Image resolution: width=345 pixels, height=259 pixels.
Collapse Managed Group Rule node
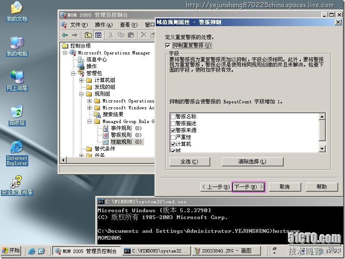click(89, 121)
